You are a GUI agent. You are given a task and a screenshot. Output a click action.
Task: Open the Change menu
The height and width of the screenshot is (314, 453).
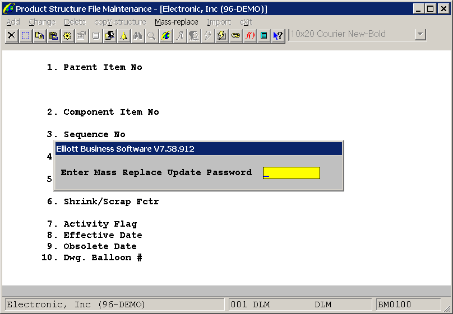coord(42,22)
